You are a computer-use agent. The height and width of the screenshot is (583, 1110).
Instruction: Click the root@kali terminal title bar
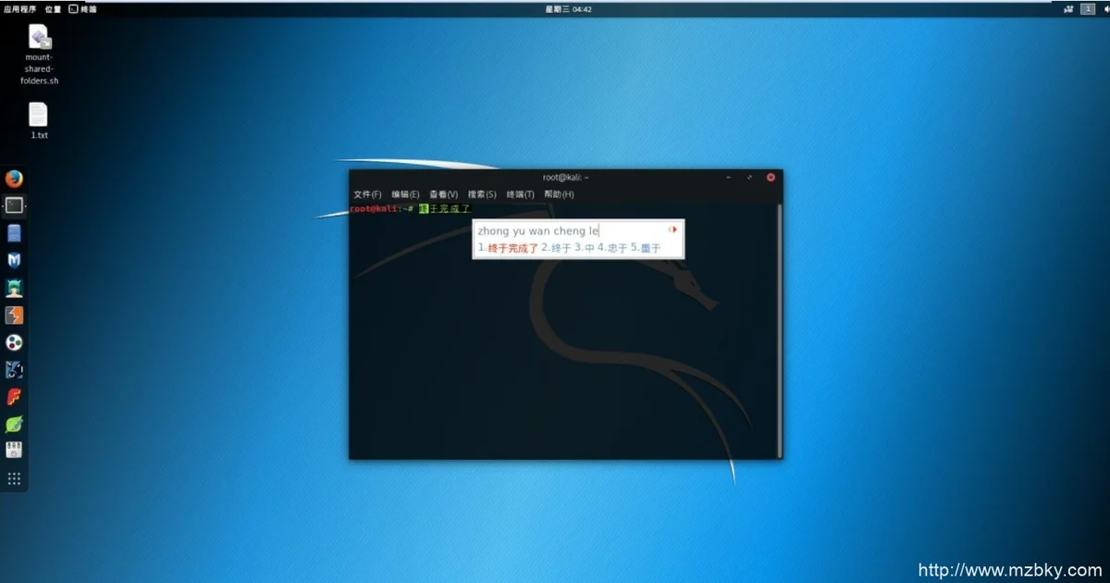(565, 177)
